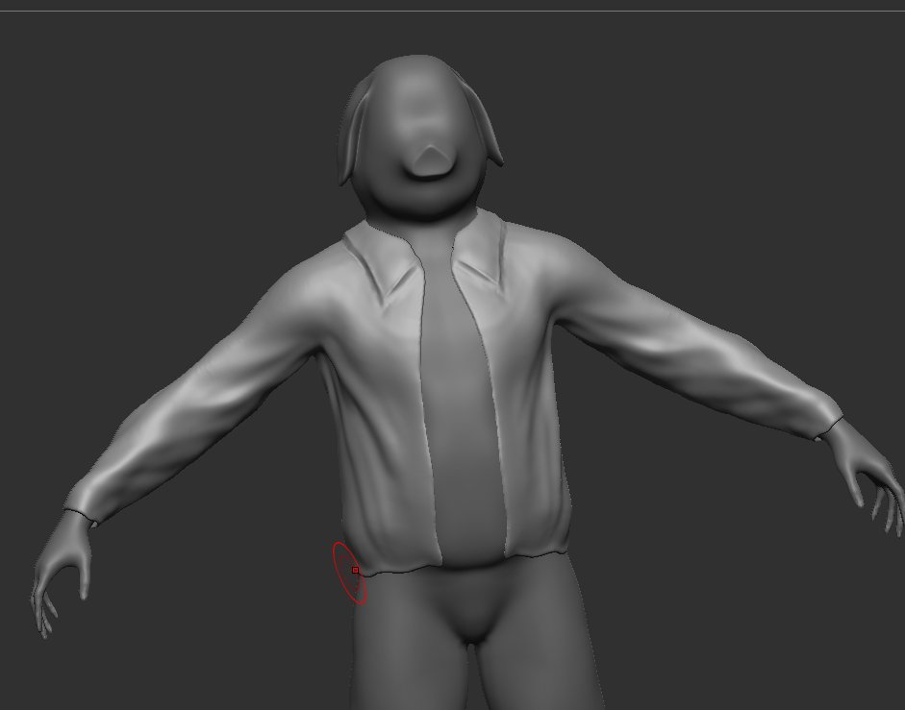Viewport: 905px width, 710px height.
Task: Select the model's right hand at screen left
Action: click(x=62, y=573)
